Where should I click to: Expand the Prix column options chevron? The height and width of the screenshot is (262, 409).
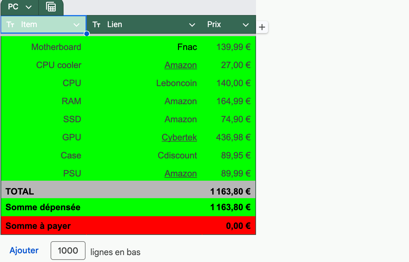coord(246,25)
